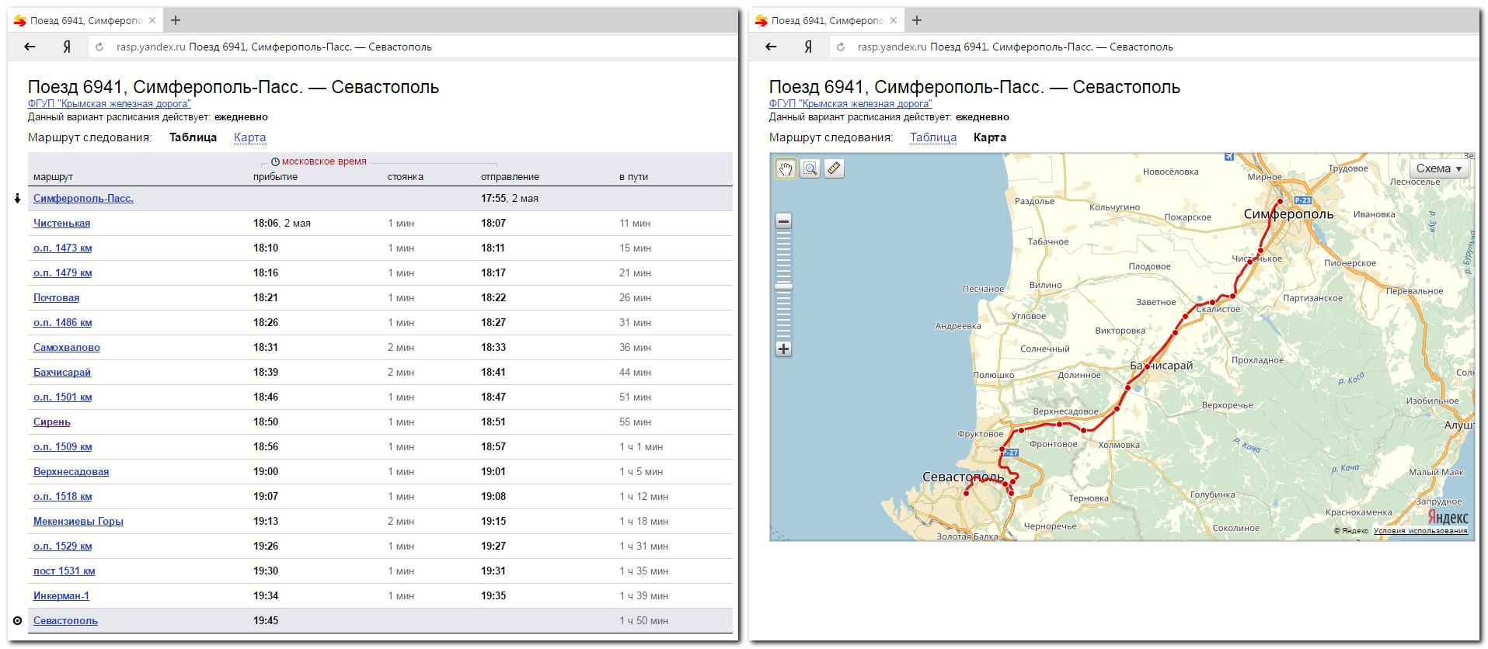The image size is (1488, 649).
Task: Click the map zoom in plus button
Action: (x=783, y=349)
